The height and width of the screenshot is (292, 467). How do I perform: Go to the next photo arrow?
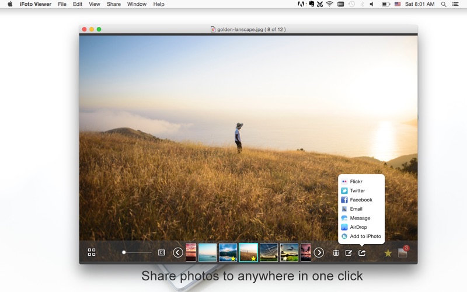pyautogui.click(x=319, y=253)
